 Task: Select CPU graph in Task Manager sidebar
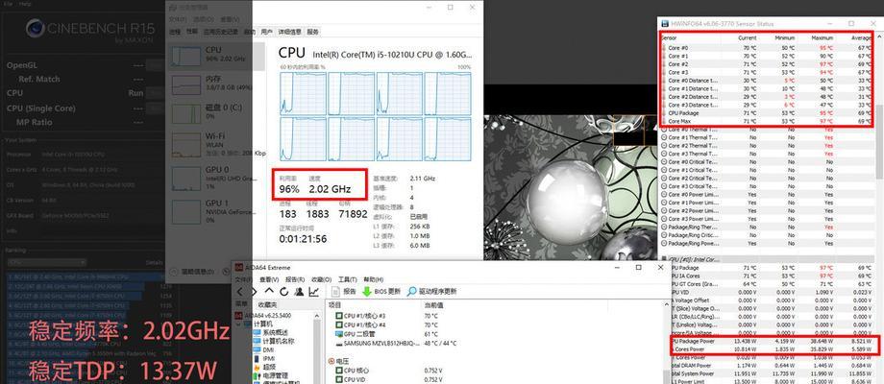[217, 55]
